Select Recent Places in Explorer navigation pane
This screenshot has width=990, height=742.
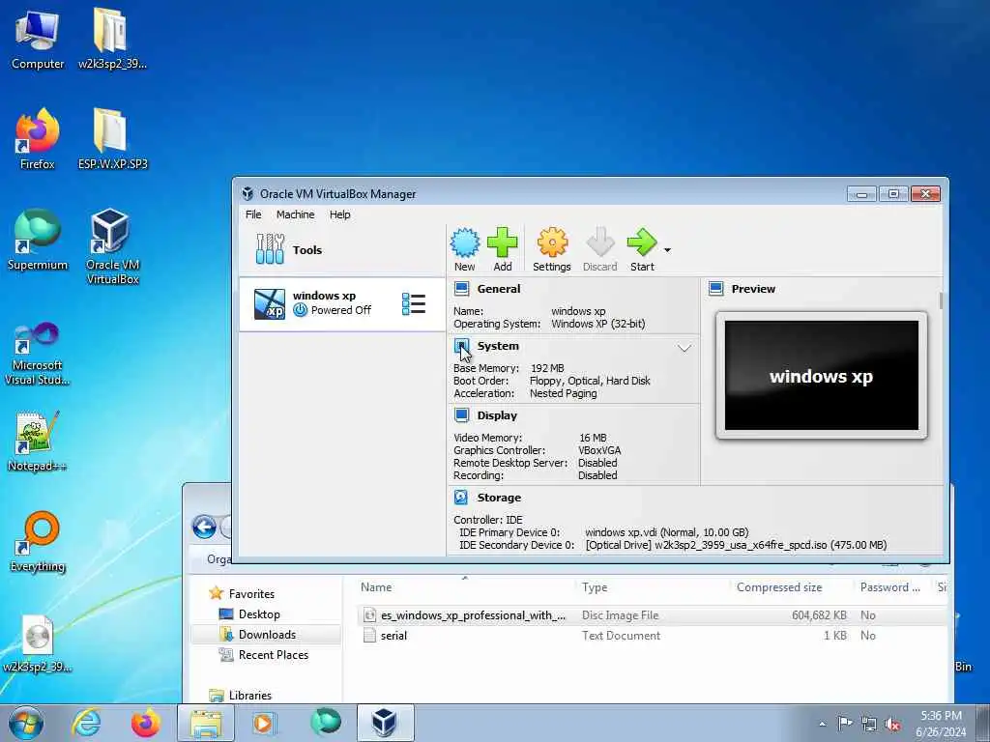click(x=274, y=655)
